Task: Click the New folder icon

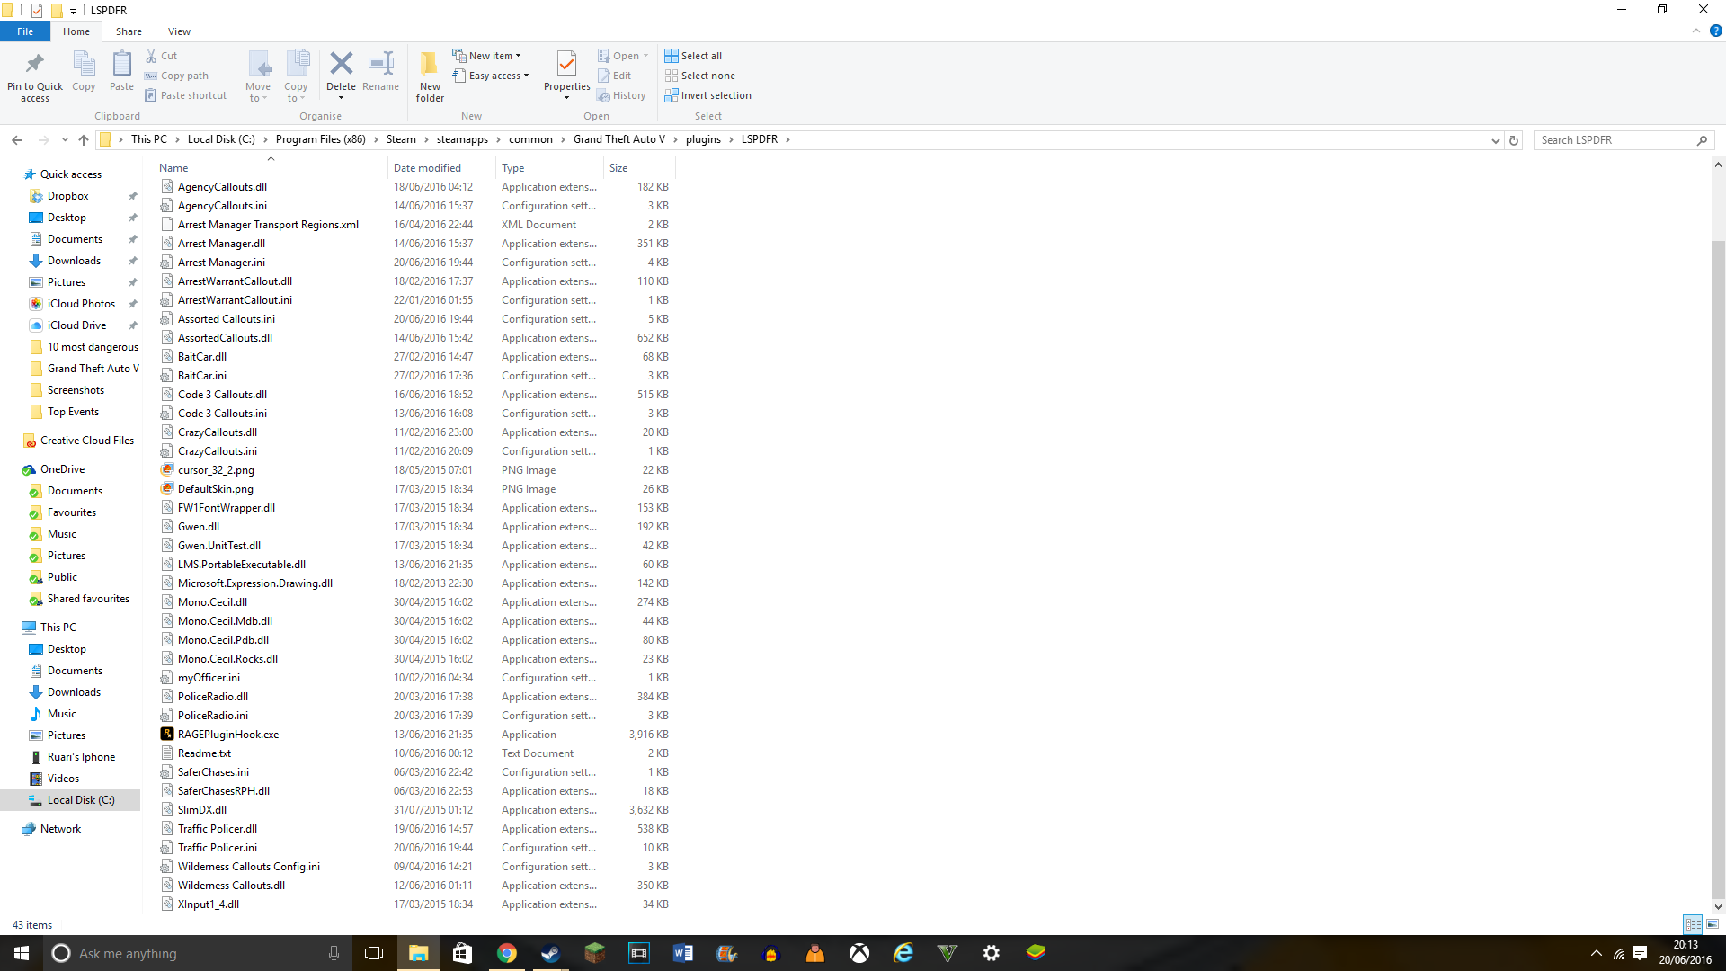Action: (430, 65)
